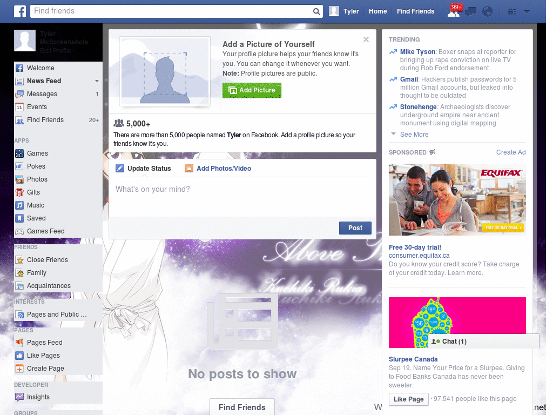Click the search magnifier icon
Image resolution: width=553 pixels, height=415 pixels.
(x=316, y=11)
